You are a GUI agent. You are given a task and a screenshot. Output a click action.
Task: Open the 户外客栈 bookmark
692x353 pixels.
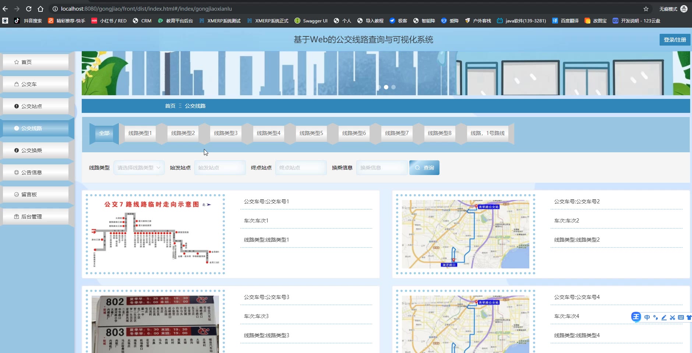click(478, 21)
